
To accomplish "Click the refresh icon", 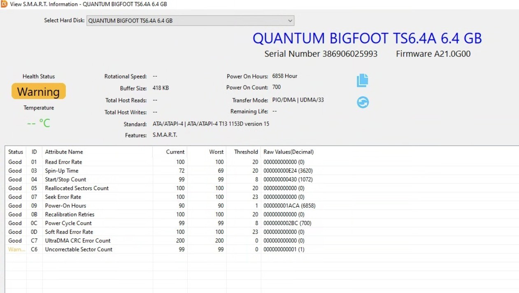I will pyautogui.click(x=363, y=102).
